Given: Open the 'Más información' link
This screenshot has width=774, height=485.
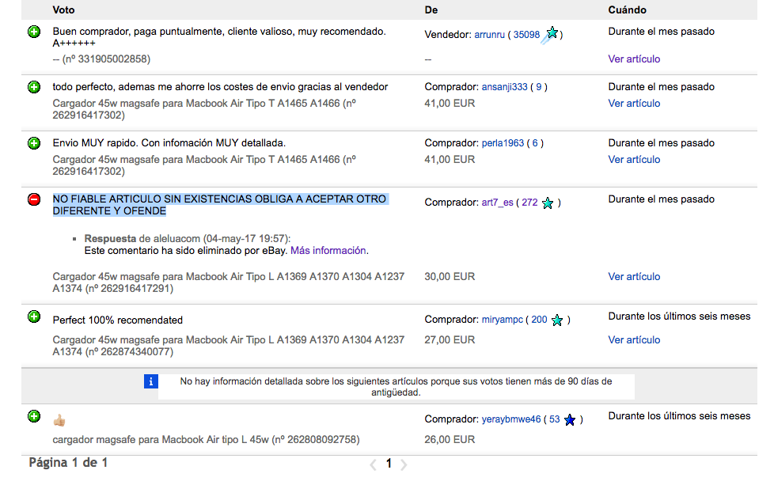Looking at the screenshot, I should point(328,250).
